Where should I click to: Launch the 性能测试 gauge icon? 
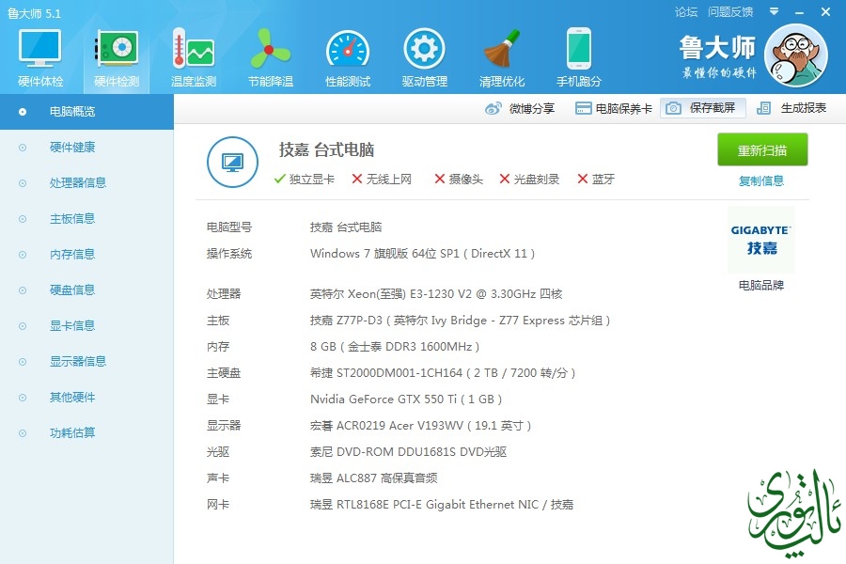click(348, 50)
